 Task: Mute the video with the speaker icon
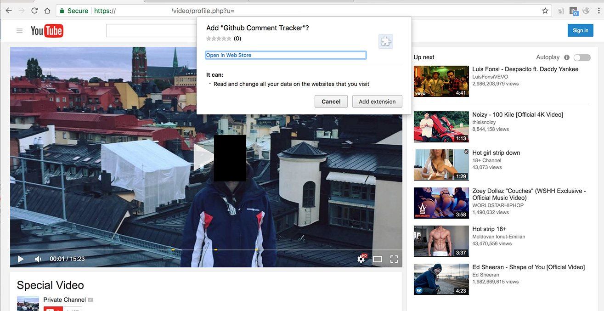(38, 259)
